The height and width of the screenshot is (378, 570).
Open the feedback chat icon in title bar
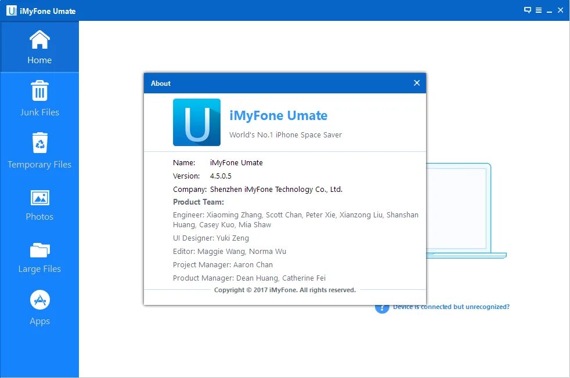pos(528,10)
